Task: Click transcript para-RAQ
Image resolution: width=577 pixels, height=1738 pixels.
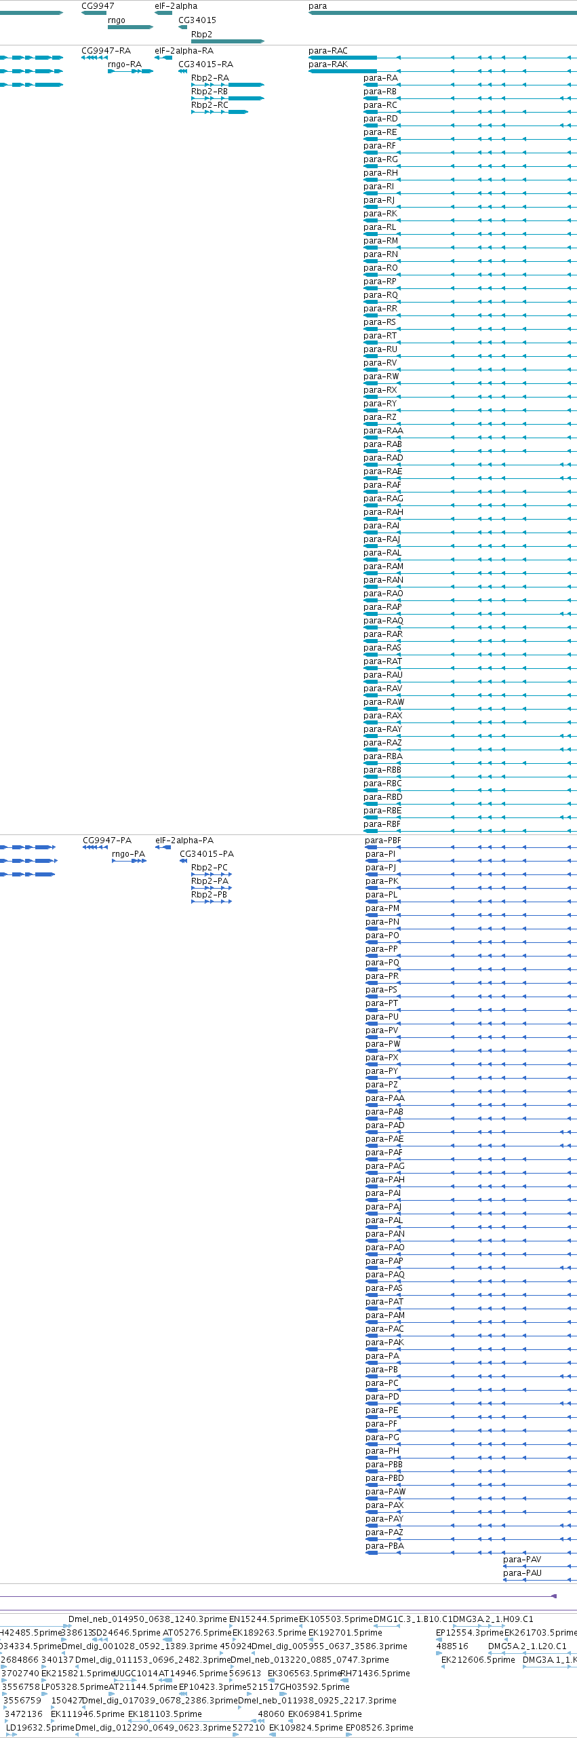Action: 383,621
